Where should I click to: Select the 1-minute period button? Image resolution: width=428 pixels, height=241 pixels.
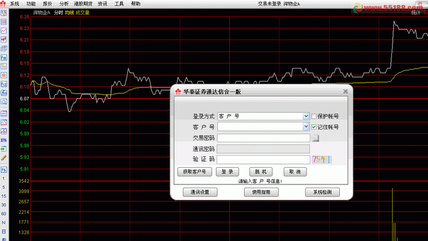click(x=3, y=178)
